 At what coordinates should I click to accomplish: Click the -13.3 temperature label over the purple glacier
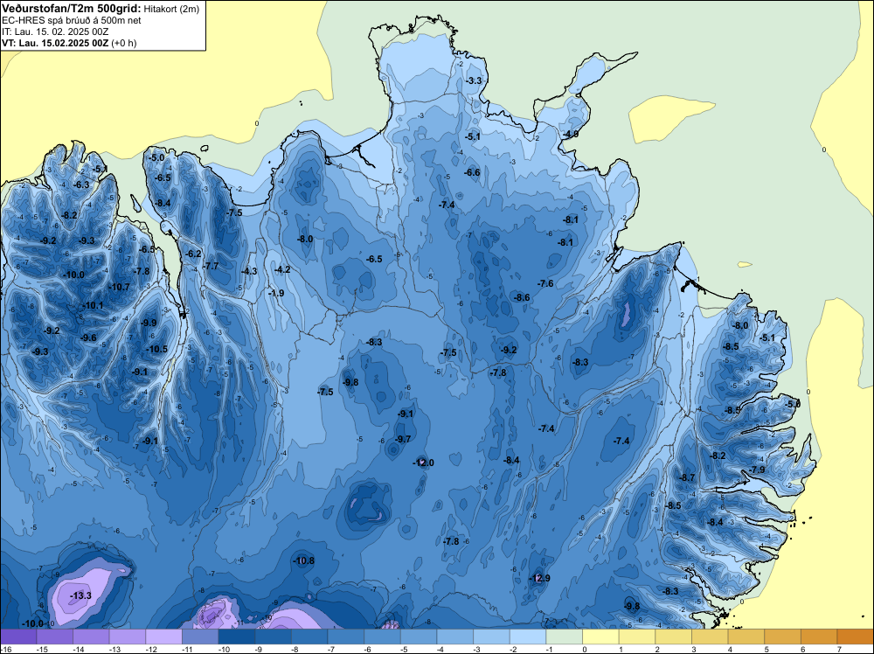click(x=80, y=596)
